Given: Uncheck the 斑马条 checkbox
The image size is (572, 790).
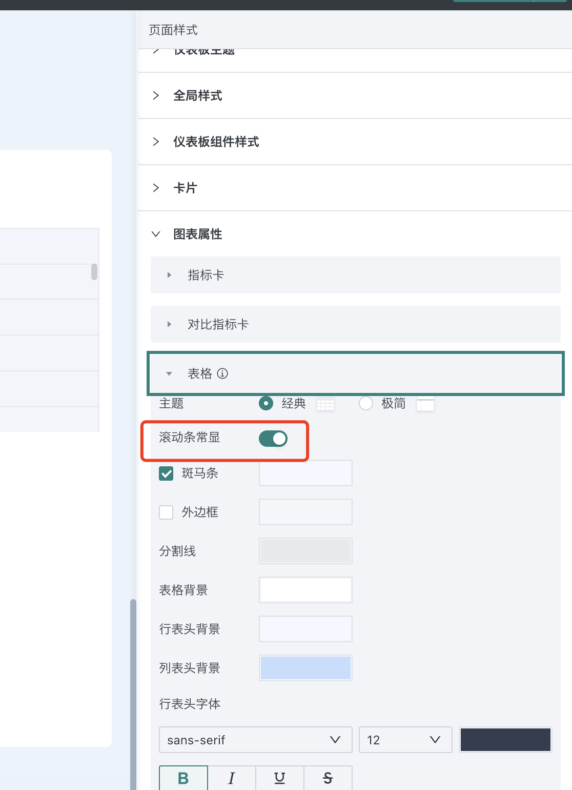Looking at the screenshot, I should pyautogui.click(x=166, y=473).
